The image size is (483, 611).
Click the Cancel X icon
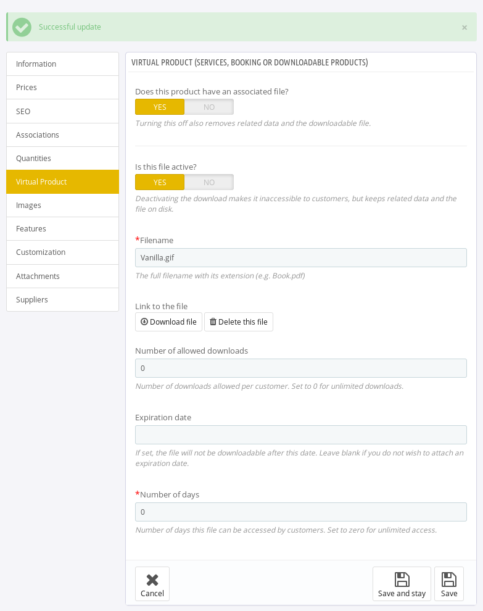pyautogui.click(x=152, y=580)
